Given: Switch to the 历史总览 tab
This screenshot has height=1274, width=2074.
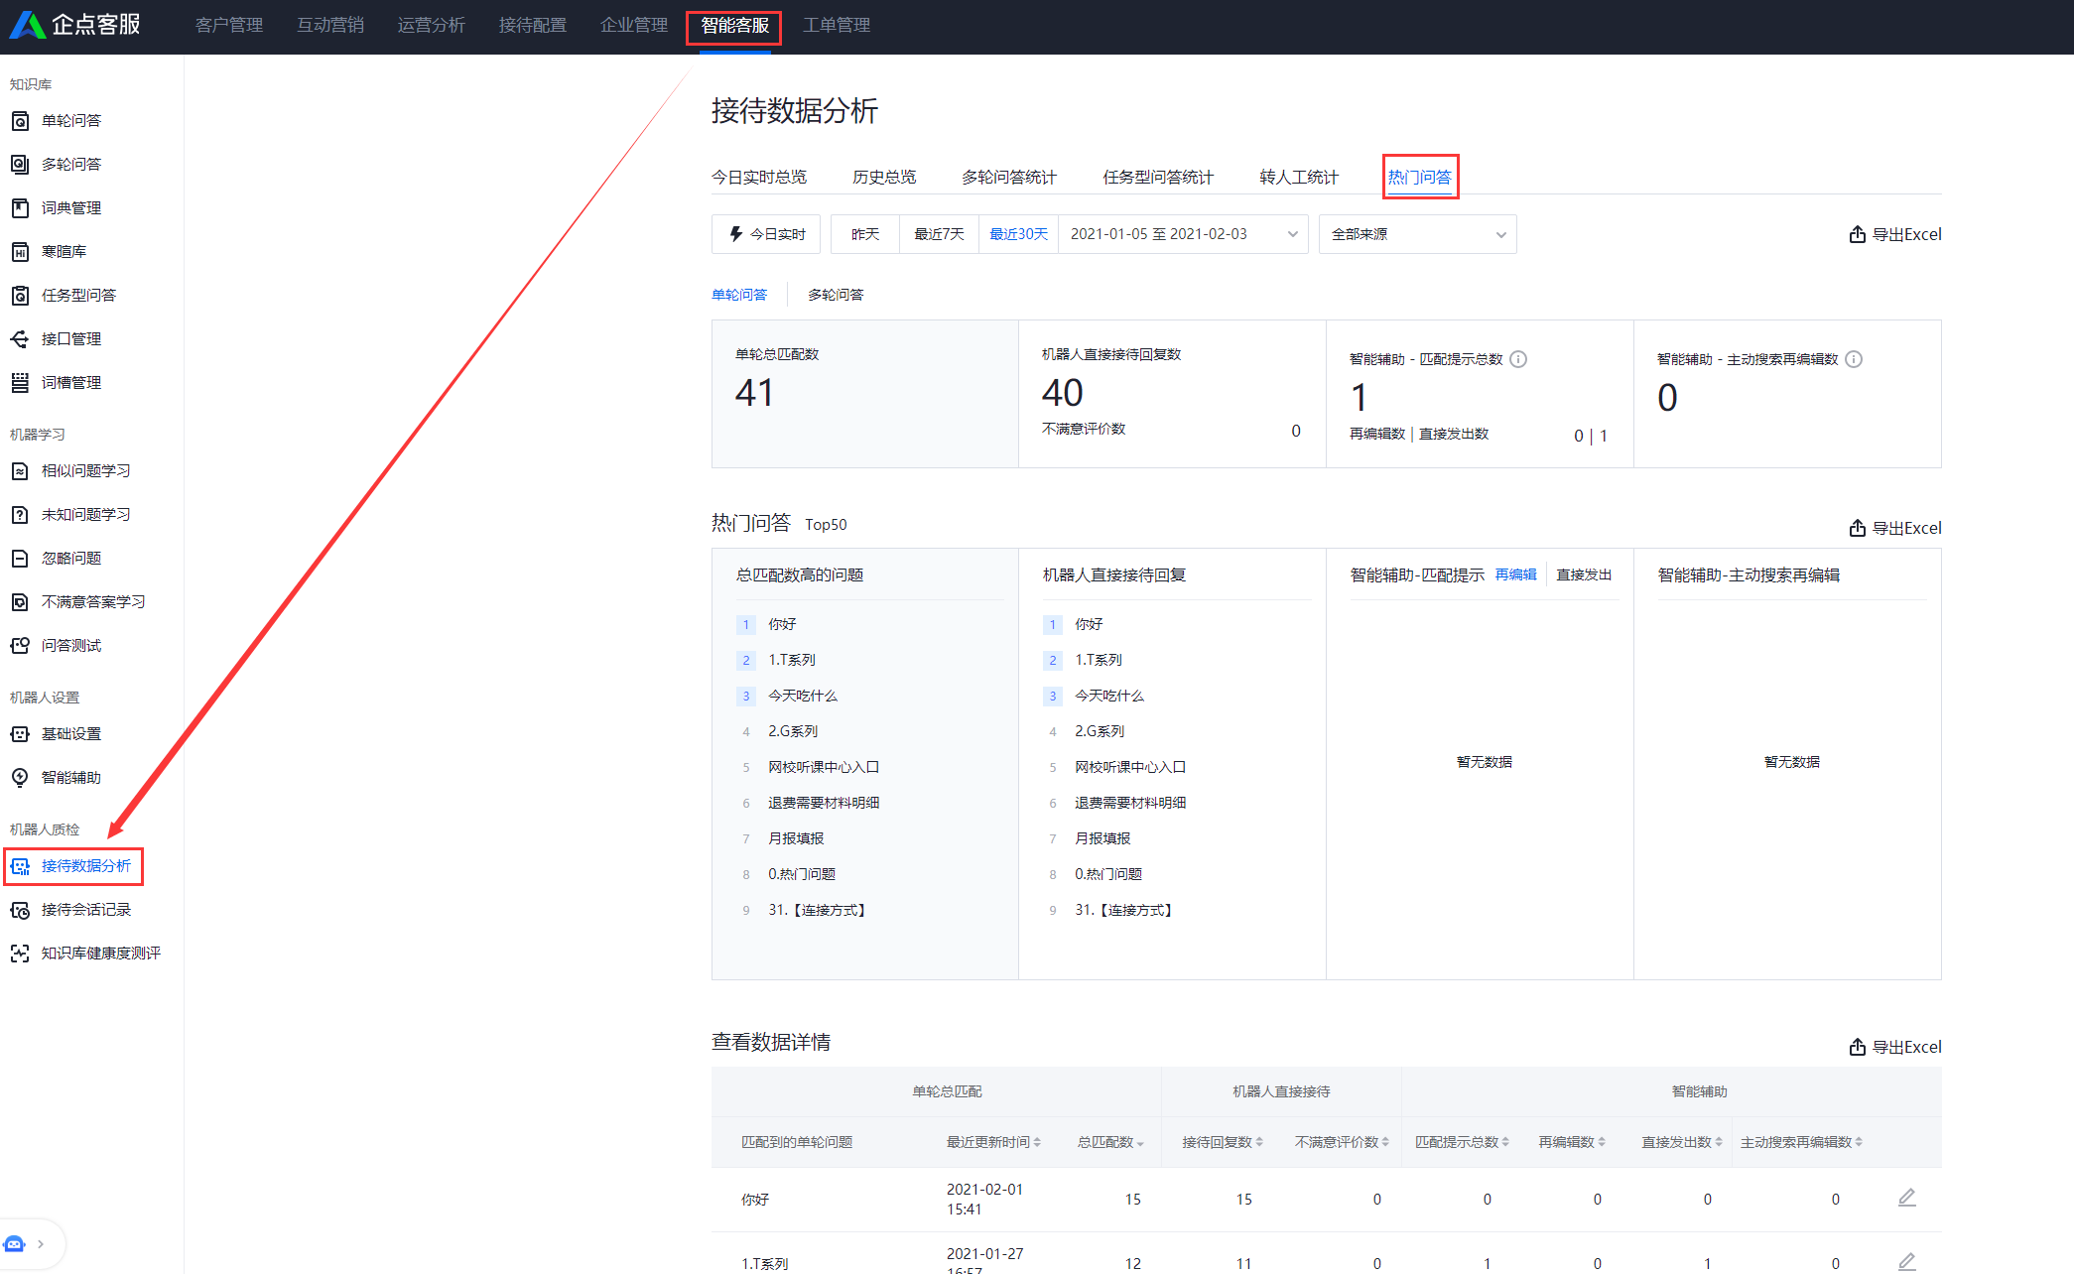Looking at the screenshot, I should (884, 177).
